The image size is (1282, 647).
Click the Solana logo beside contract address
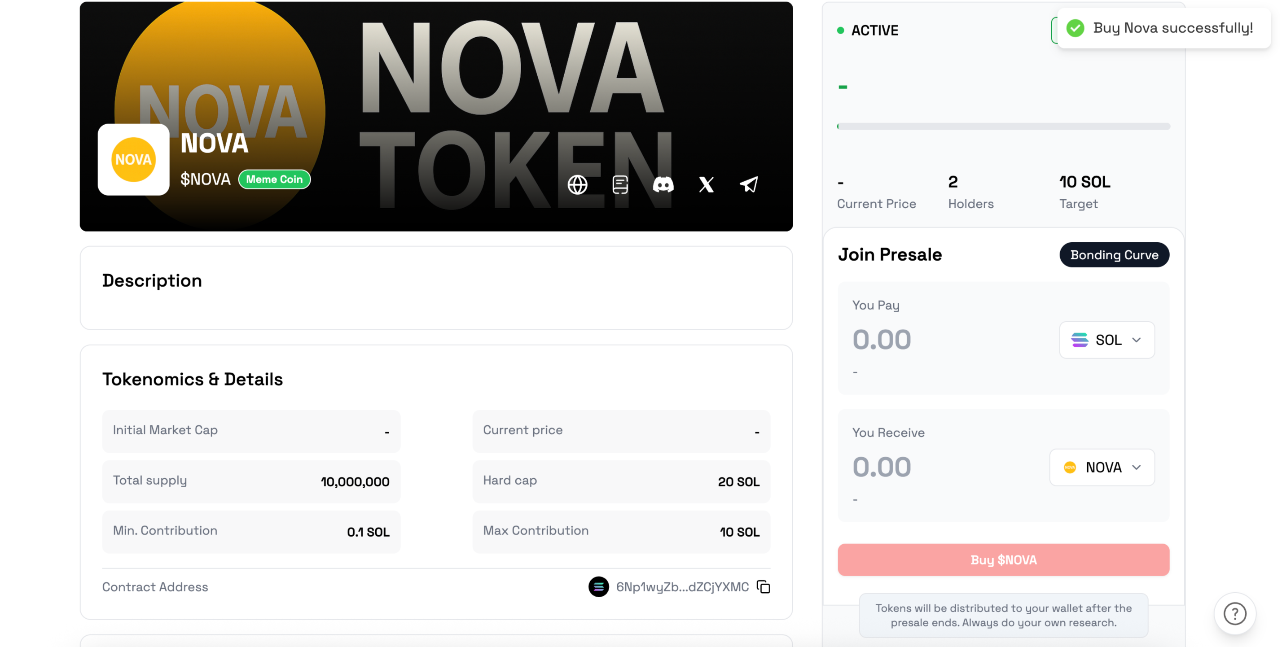598,587
